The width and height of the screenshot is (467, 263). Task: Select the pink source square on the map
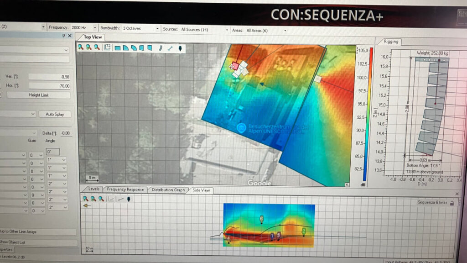pyautogui.click(x=235, y=66)
